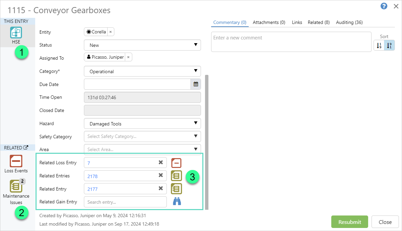Click the Resubmit button
The height and width of the screenshot is (231, 402).
pos(350,222)
